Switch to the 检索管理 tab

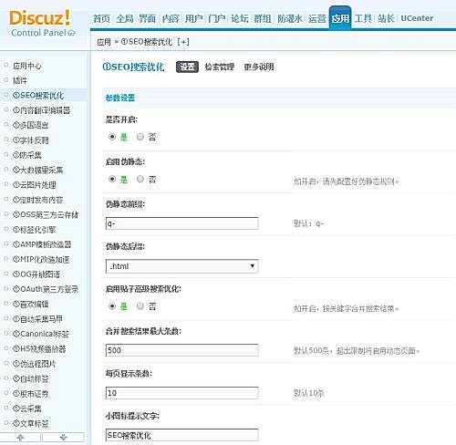click(x=220, y=67)
